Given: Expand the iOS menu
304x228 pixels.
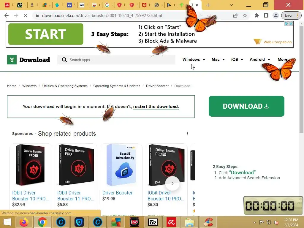Looking at the screenshot, I should click(237, 59).
